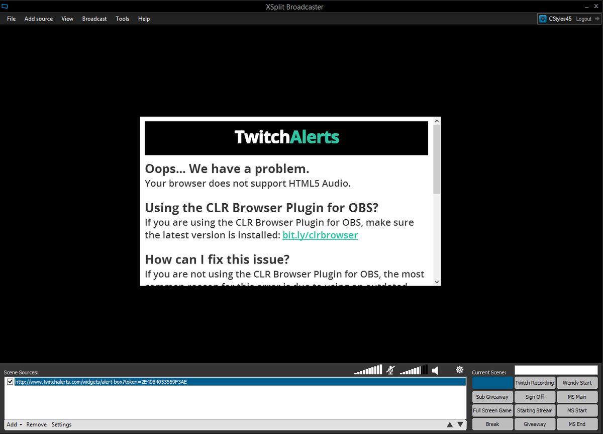The width and height of the screenshot is (603, 434).
Task: Close the XSplit Broadcaster window
Action: (597, 7)
